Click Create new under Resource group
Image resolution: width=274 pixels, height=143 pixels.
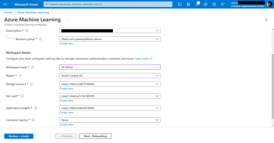pos(66,44)
